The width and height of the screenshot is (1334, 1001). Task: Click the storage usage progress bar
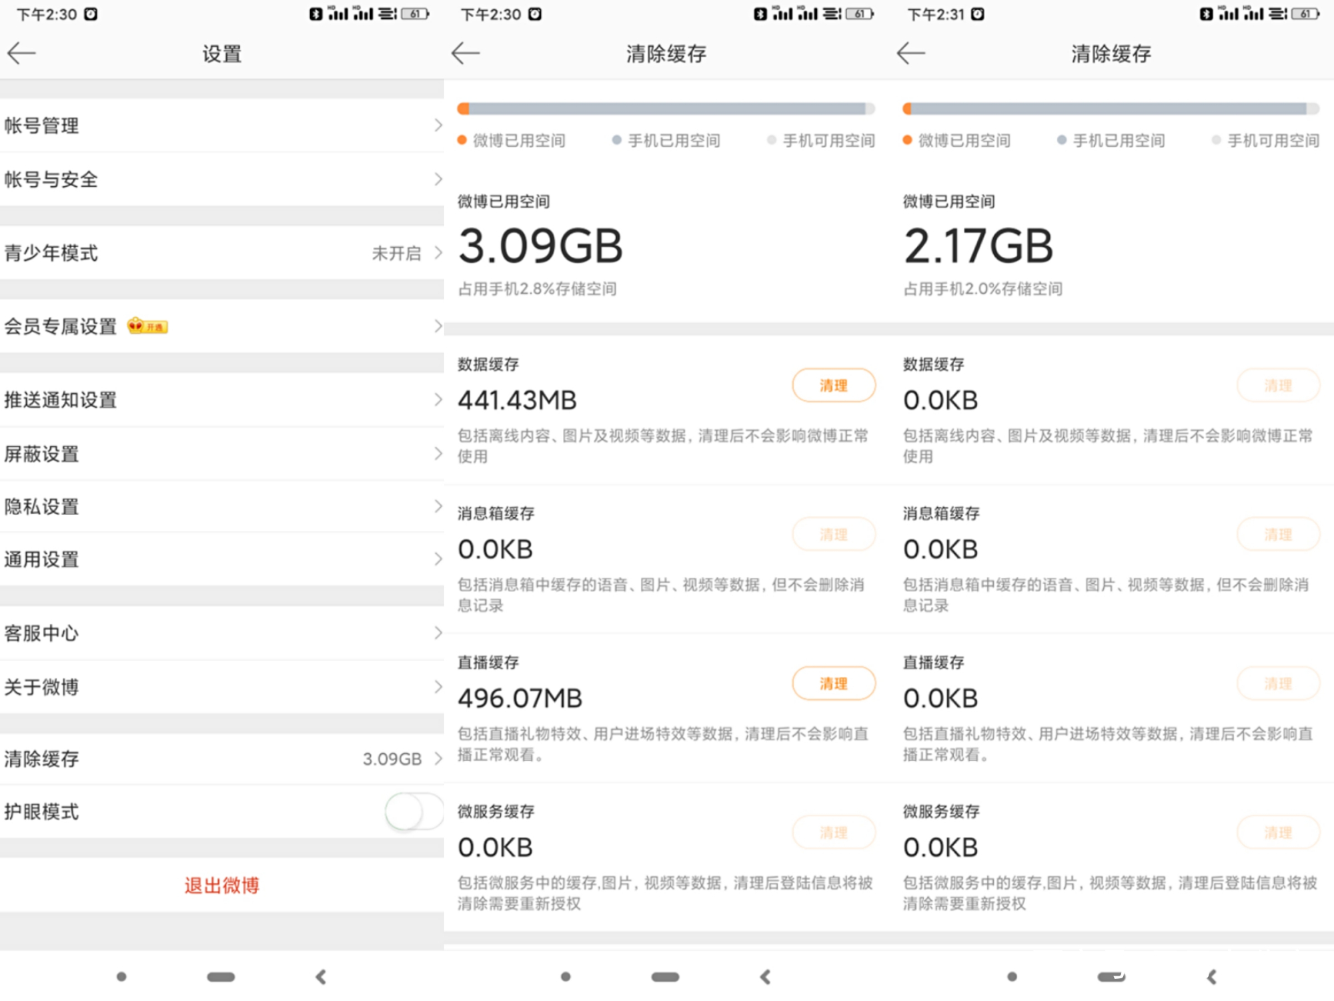pos(665,107)
